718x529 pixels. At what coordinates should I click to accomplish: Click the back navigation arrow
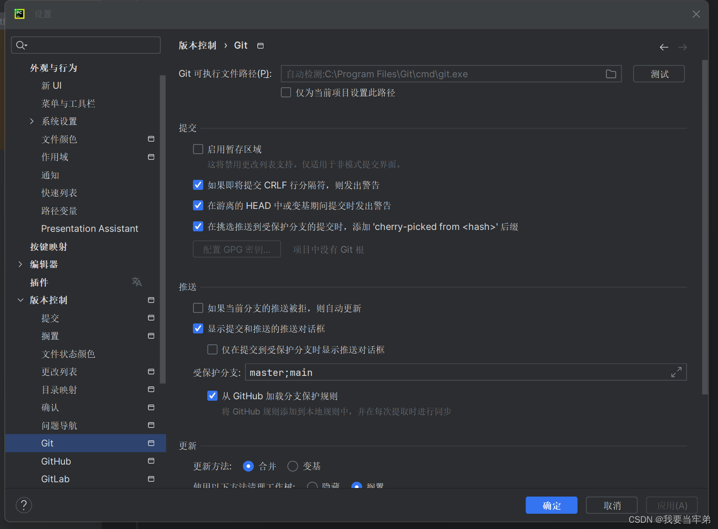click(x=664, y=47)
